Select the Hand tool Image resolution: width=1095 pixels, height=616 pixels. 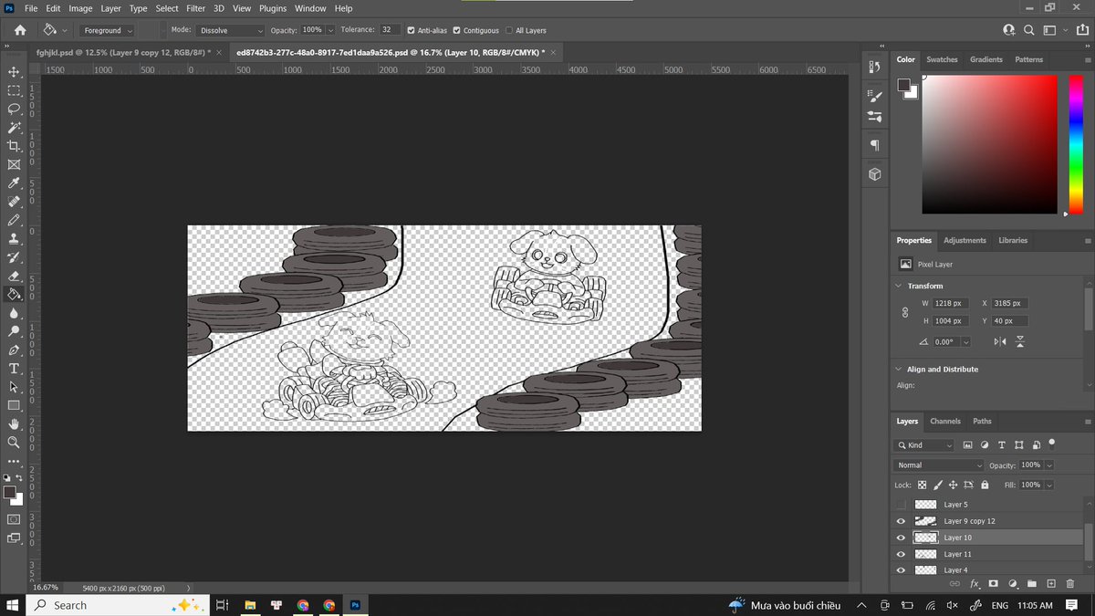[x=14, y=424]
